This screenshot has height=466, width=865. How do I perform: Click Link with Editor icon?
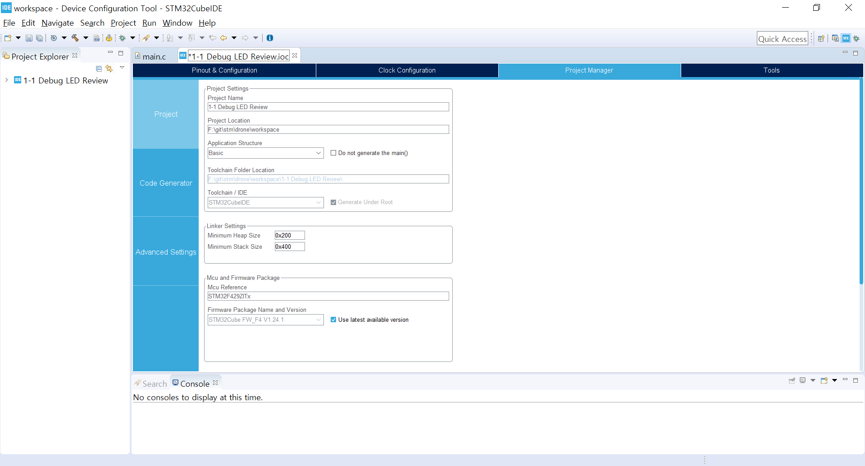click(109, 69)
